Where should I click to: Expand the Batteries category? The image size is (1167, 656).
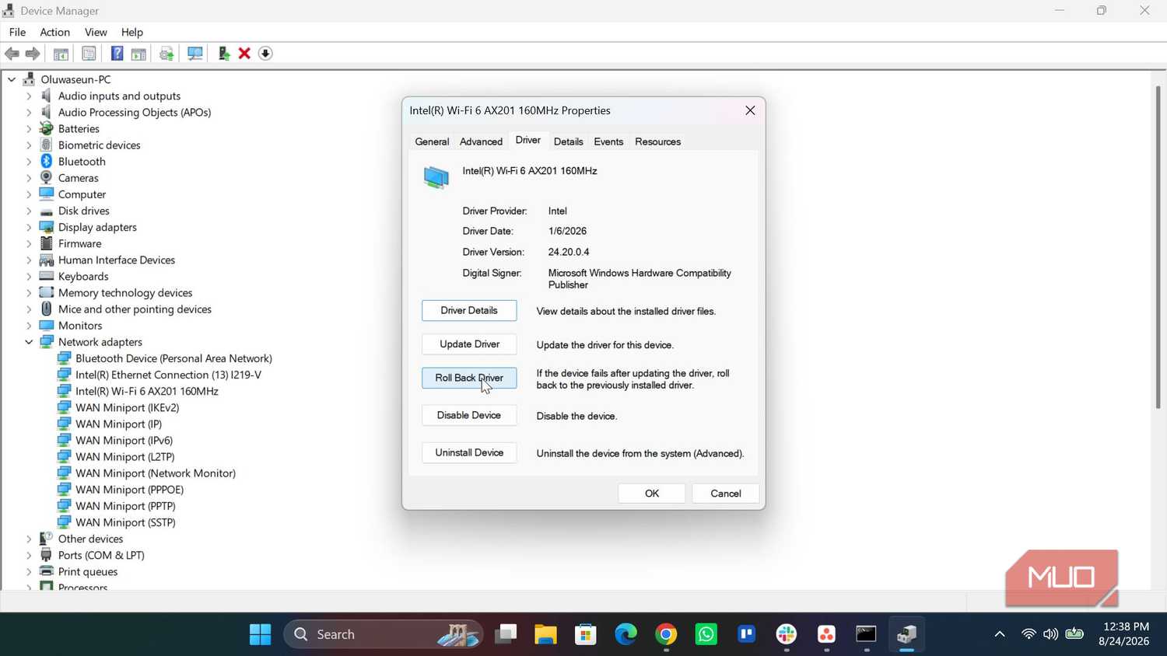pos(29,129)
